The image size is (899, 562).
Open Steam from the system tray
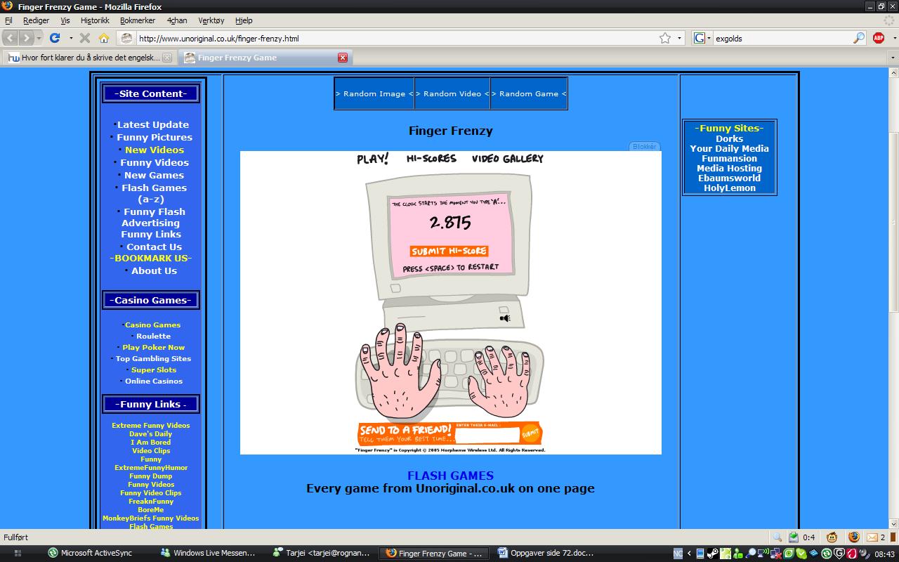(713, 554)
